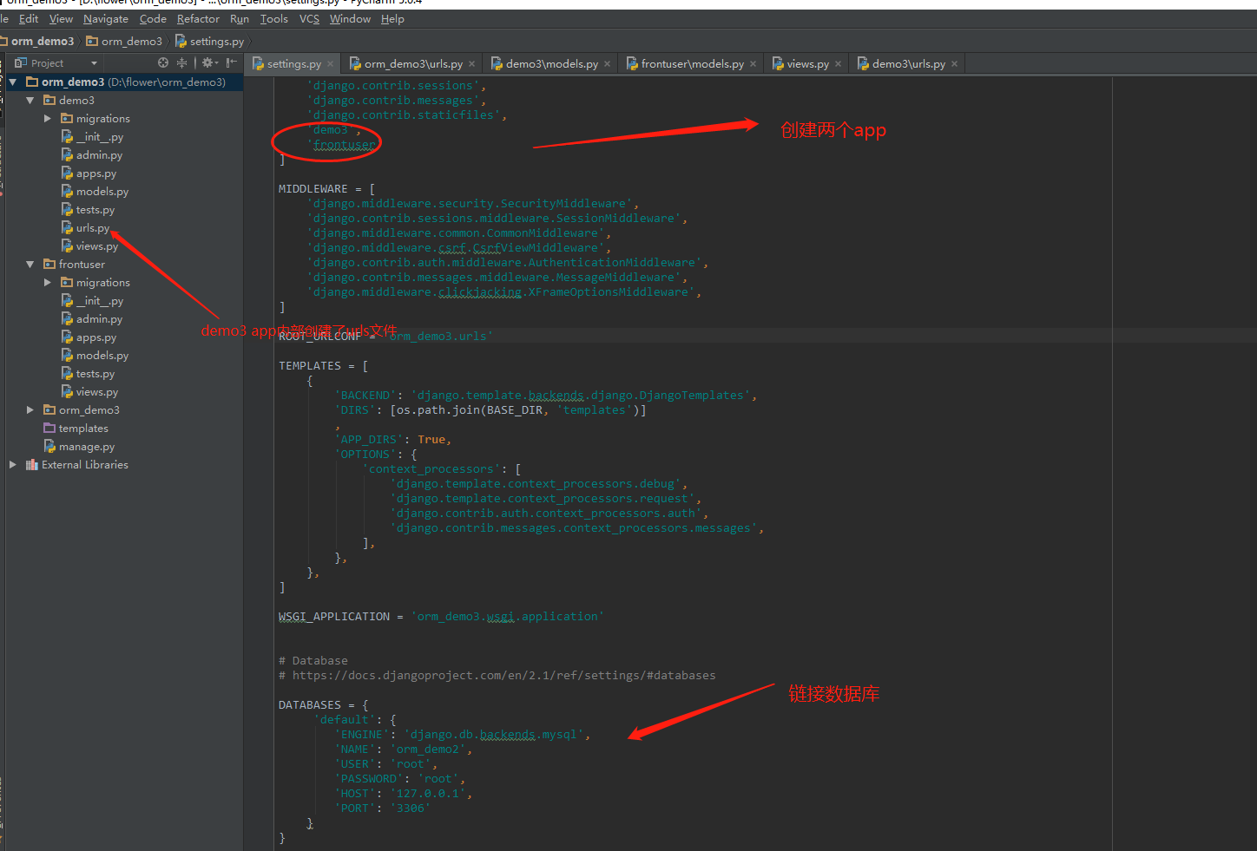Open the Edit menu

click(29, 19)
